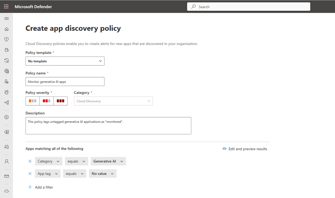Click the 'Create app discovery policy' heading
Screen dimensions: 335x198
(73, 28)
